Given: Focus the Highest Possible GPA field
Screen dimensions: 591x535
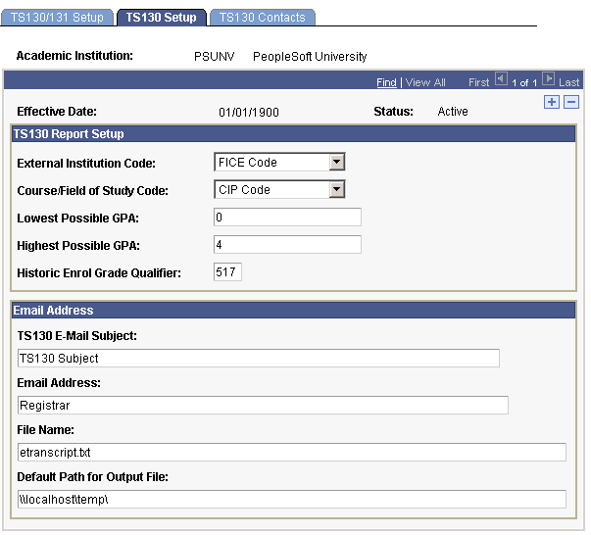Looking at the screenshot, I should point(287,245).
